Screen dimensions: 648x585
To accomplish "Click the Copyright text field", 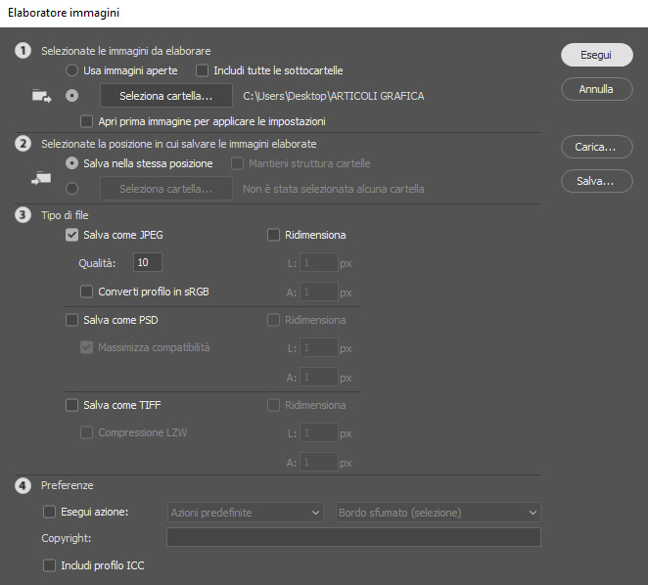I will tap(353, 537).
